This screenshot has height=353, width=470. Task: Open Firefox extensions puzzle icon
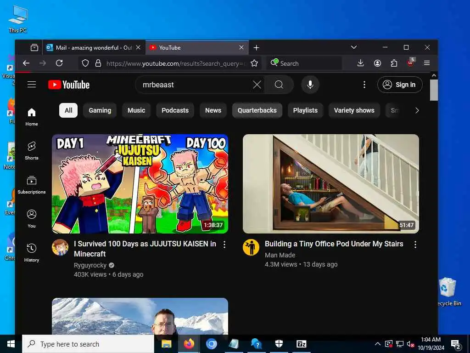pyautogui.click(x=394, y=63)
